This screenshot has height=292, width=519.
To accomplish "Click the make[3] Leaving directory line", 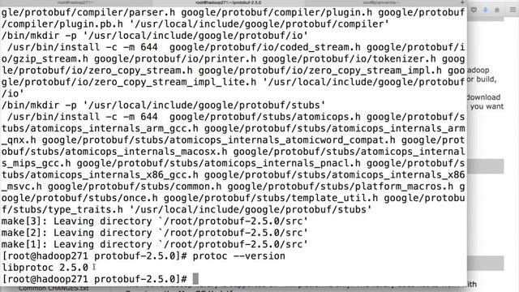I will [x=155, y=221].
